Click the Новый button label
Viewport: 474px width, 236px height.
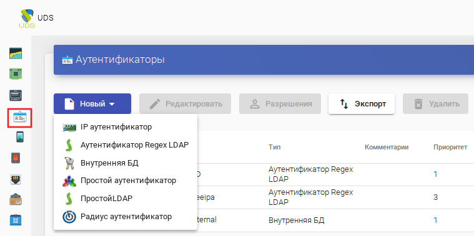92,104
